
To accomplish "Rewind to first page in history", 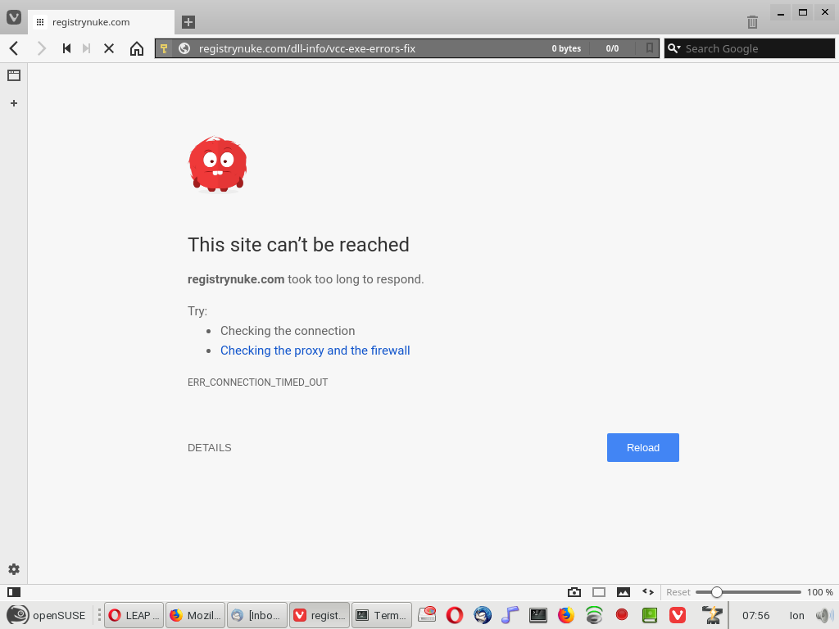I will (x=66, y=48).
